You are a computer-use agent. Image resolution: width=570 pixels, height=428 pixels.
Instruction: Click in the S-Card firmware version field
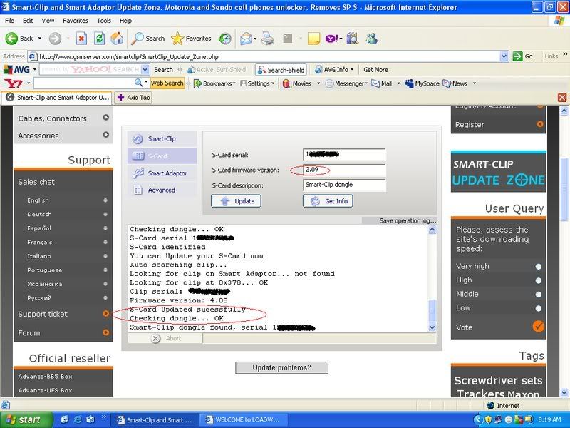click(x=344, y=170)
